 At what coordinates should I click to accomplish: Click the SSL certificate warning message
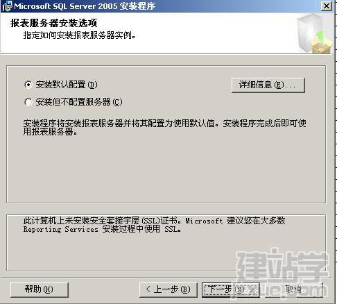click(154, 225)
